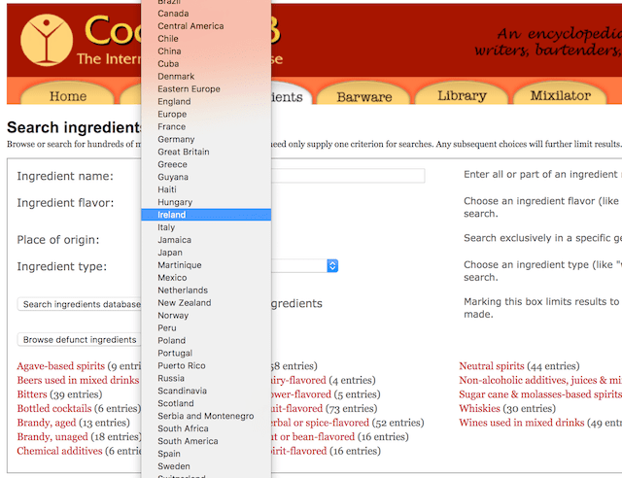622x478 pixels.
Task: Switch to the Mixilator tab
Action: 560,94
